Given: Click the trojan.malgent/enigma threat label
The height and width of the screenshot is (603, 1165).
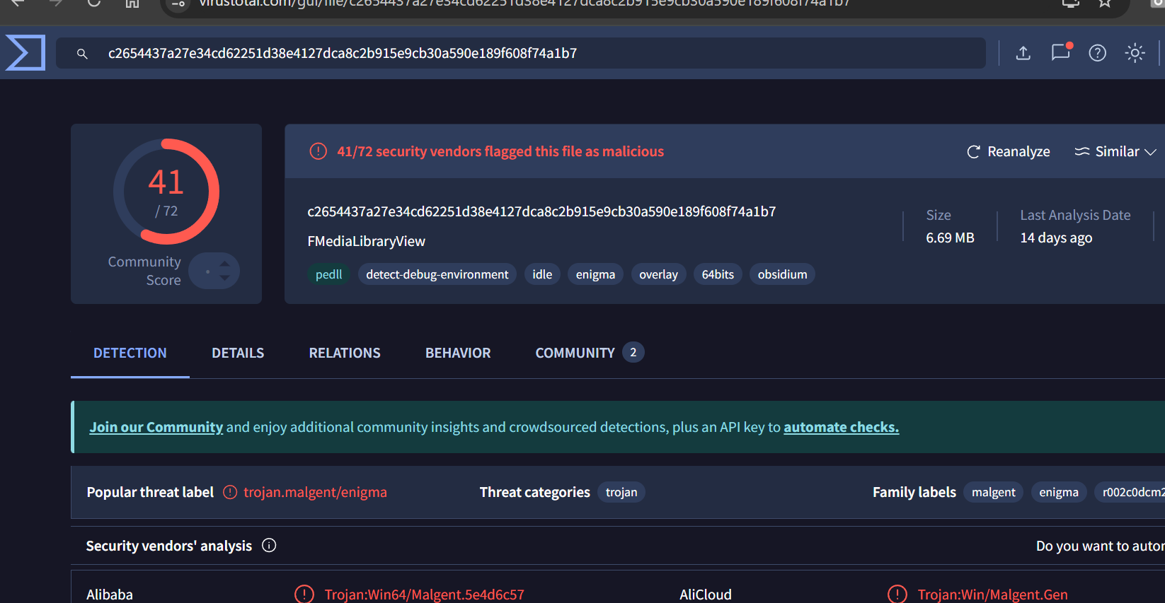Looking at the screenshot, I should pos(315,492).
